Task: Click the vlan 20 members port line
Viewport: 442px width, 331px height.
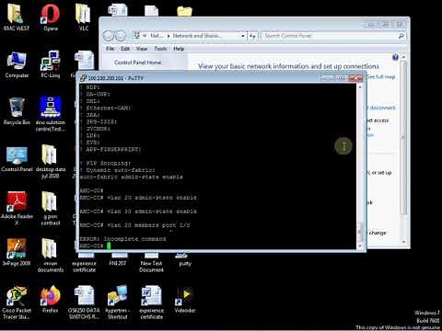Action: coord(134,225)
